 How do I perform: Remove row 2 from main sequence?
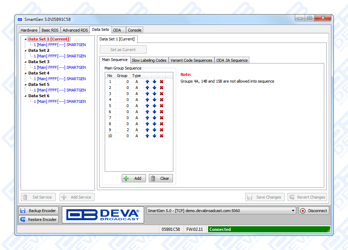tap(162, 88)
